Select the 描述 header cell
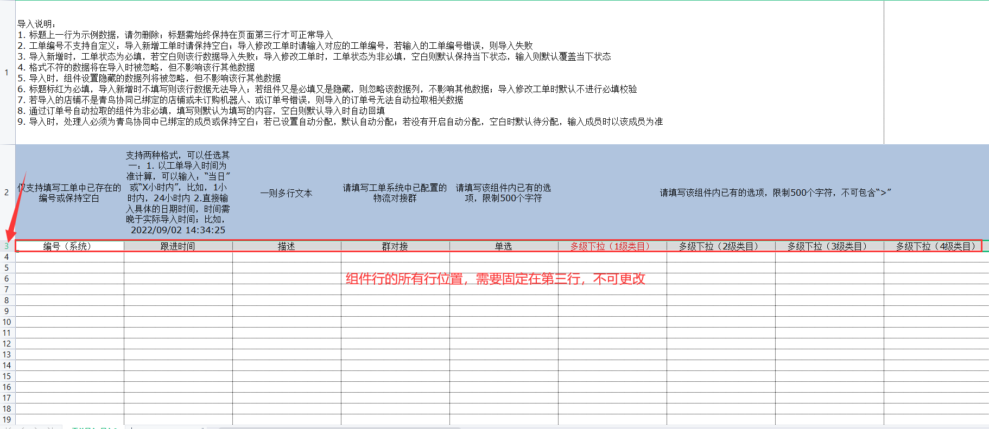Image resolution: width=989 pixels, height=429 pixels. pos(287,246)
